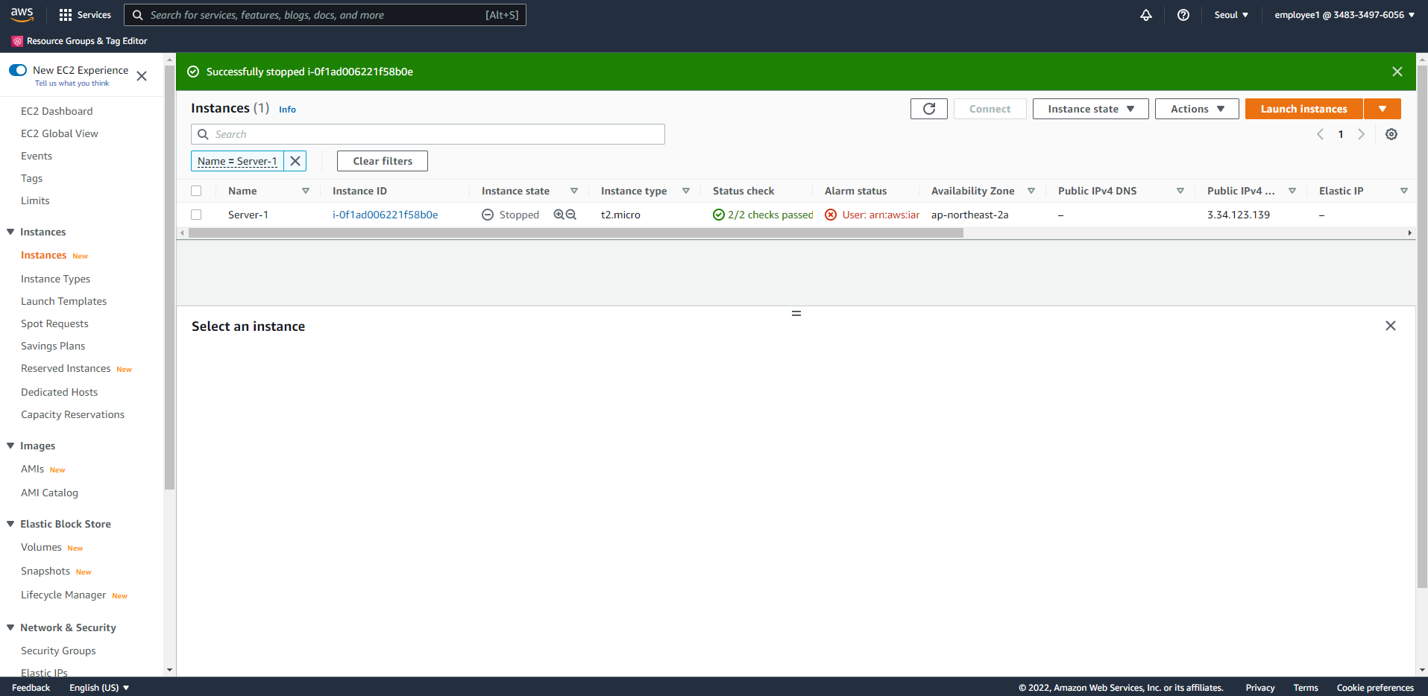This screenshot has height=696, width=1428.
Task: Go to Instance Types page
Action: click(55, 279)
